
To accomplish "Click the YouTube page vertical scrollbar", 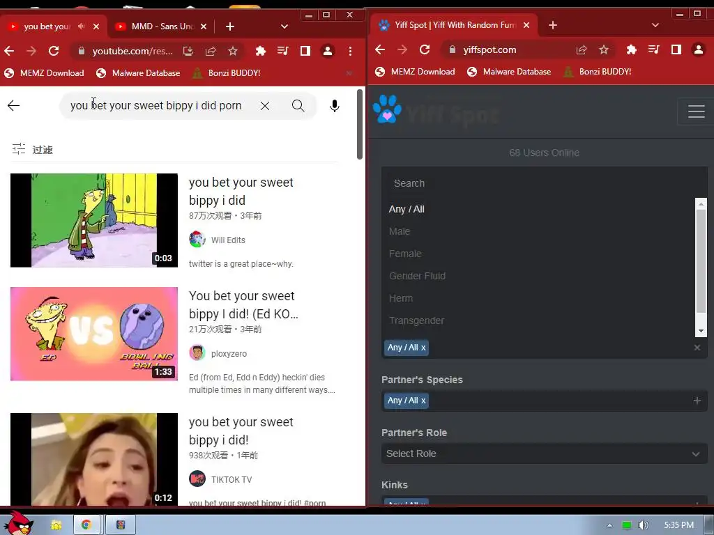I will (360, 124).
